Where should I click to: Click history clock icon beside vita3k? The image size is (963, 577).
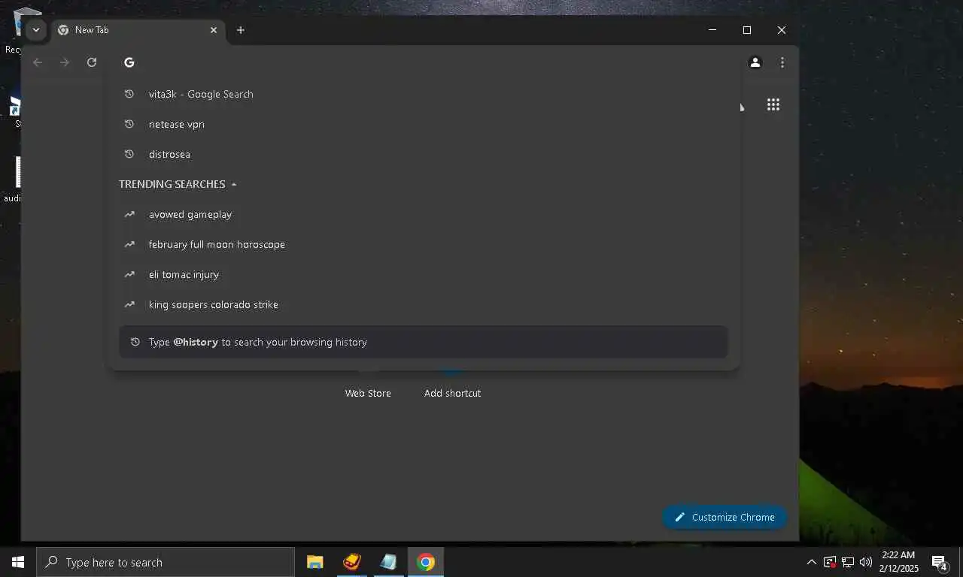click(x=129, y=94)
